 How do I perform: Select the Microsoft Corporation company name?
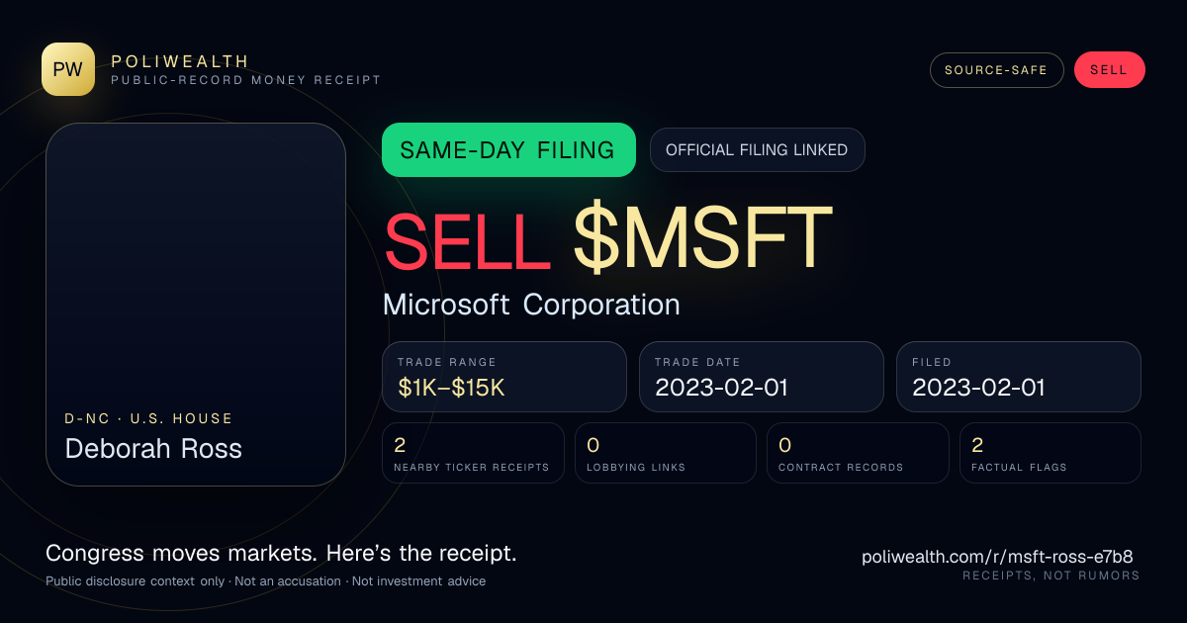(531, 305)
